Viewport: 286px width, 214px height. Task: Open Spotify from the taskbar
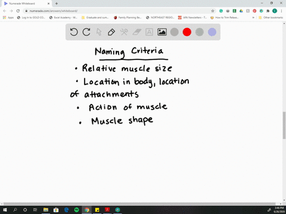tap(76, 210)
